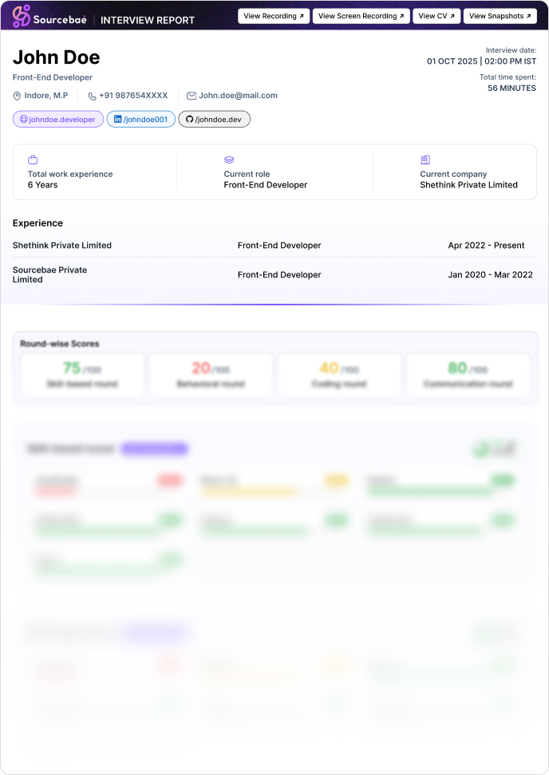
Task: Open the View Screen Recording button
Action: [361, 16]
